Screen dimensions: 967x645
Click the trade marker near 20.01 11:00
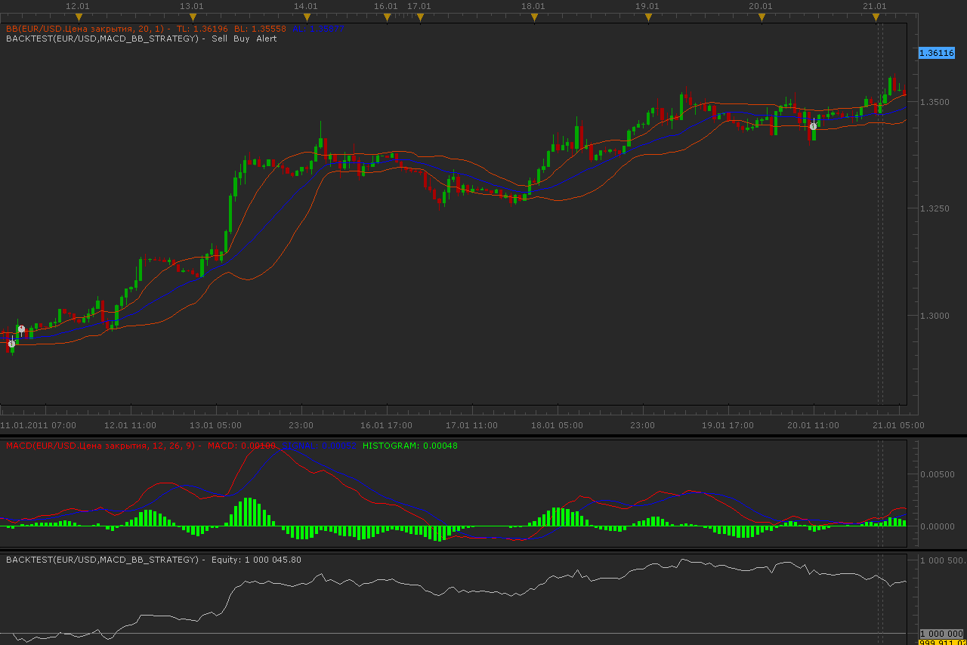click(813, 126)
